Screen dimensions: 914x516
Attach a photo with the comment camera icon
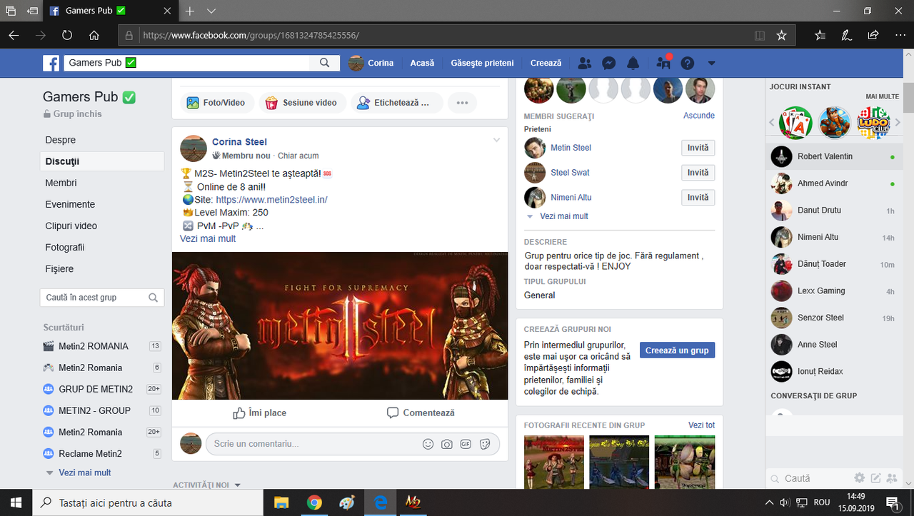click(x=447, y=444)
